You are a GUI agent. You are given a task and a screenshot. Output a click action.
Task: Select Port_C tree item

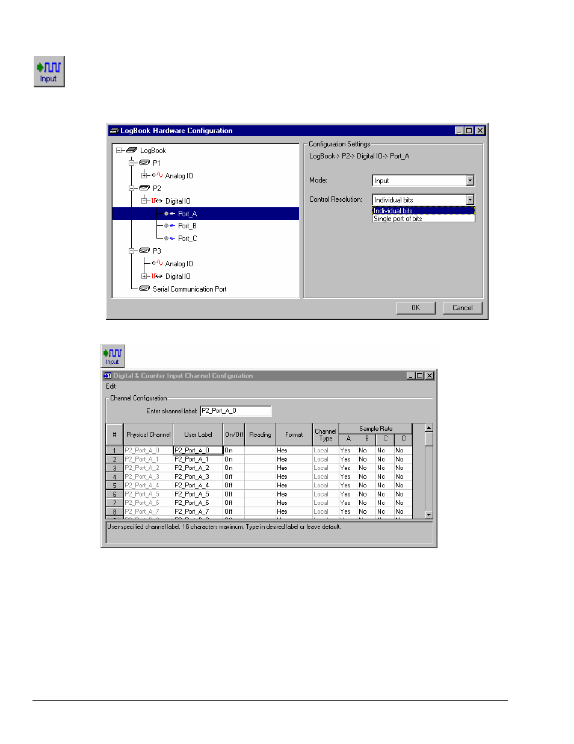pos(187,239)
